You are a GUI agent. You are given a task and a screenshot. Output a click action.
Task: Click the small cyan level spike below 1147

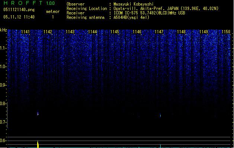(x=160, y=146)
